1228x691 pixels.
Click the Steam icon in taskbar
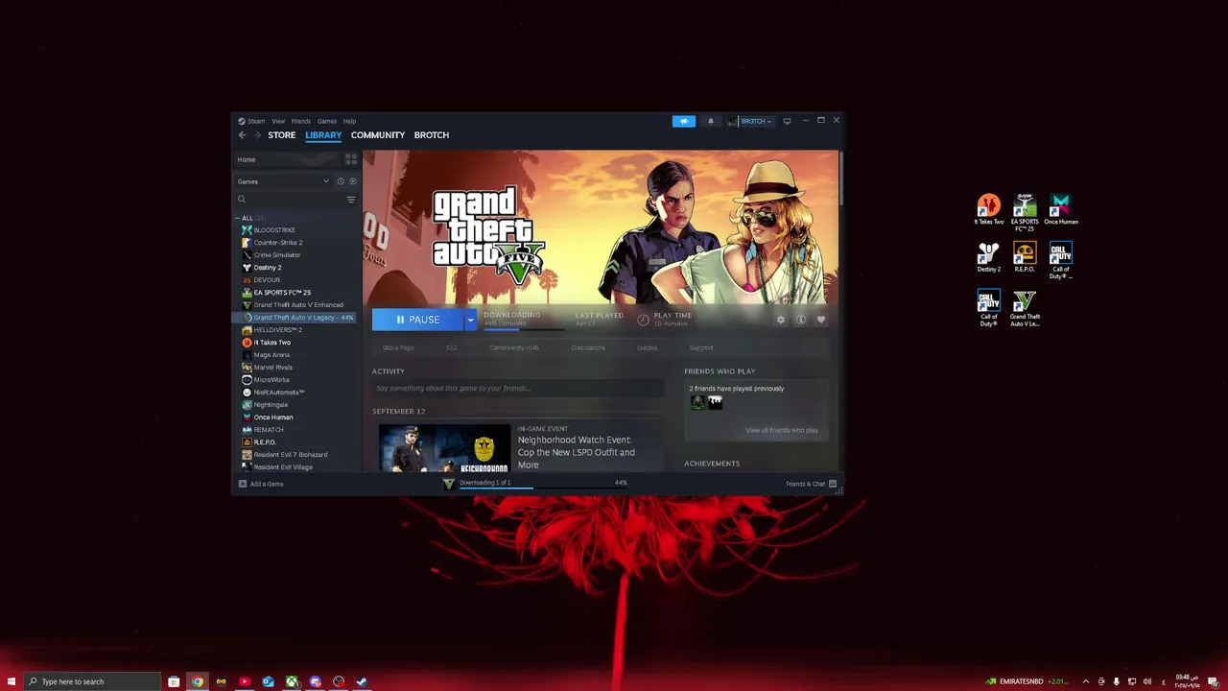[362, 681]
